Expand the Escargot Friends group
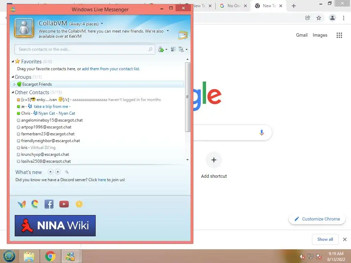The height and width of the screenshot is (263, 351). coord(14,84)
